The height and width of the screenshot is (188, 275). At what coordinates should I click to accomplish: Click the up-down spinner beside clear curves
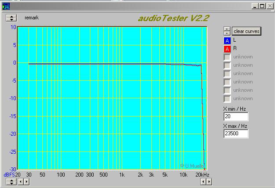[x=227, y=31]
